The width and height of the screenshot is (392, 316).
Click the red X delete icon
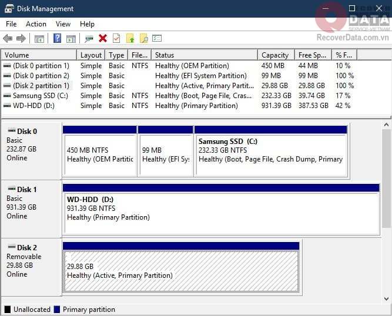click(x=103, y=38)
